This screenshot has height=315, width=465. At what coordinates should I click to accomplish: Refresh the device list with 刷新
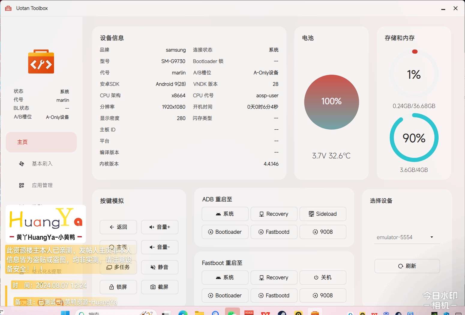tap(407, 266)
